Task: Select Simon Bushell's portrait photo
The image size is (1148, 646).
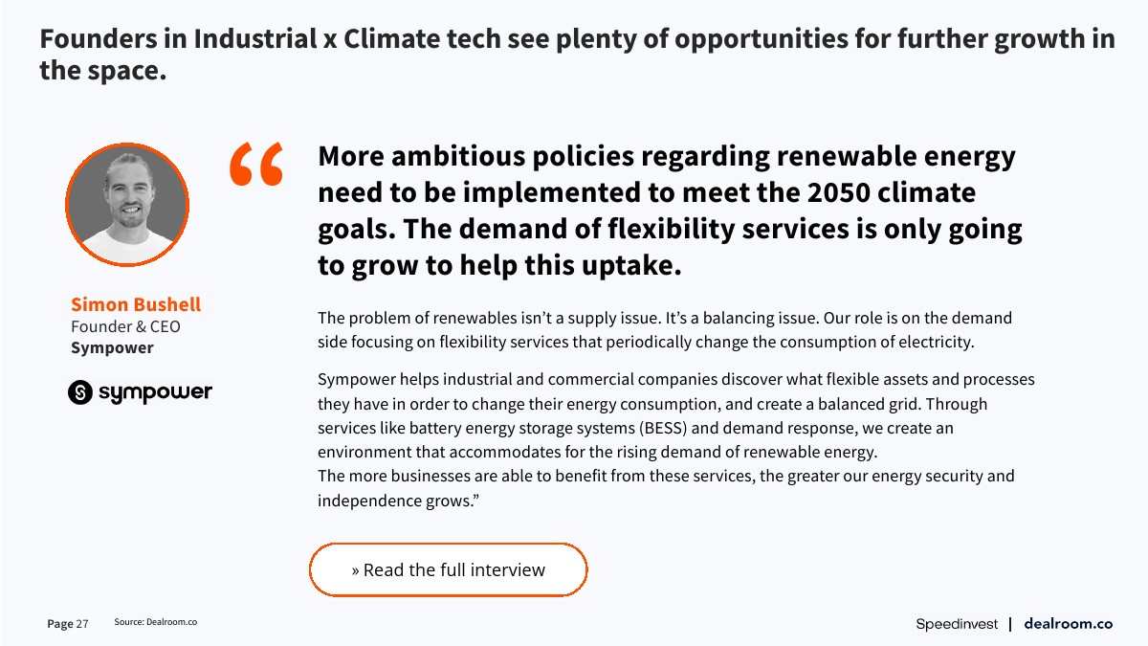Action: point(127,205)
